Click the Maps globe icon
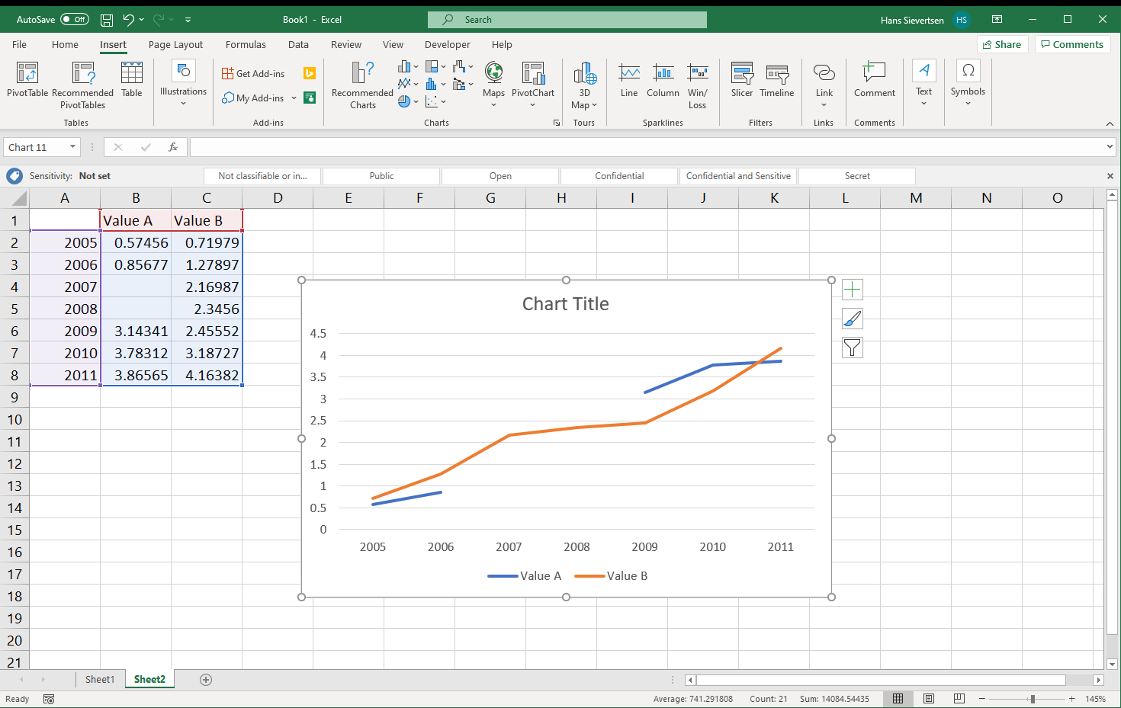1121x708 pixels. click(x=493, y=73)
